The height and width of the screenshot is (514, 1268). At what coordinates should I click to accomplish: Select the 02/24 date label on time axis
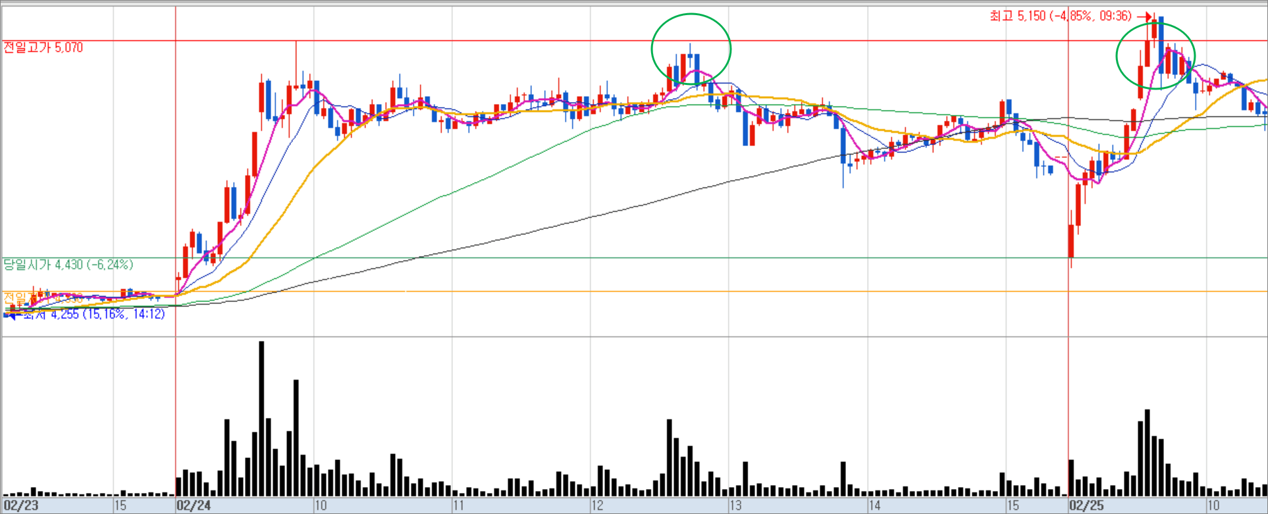point(194,505)
